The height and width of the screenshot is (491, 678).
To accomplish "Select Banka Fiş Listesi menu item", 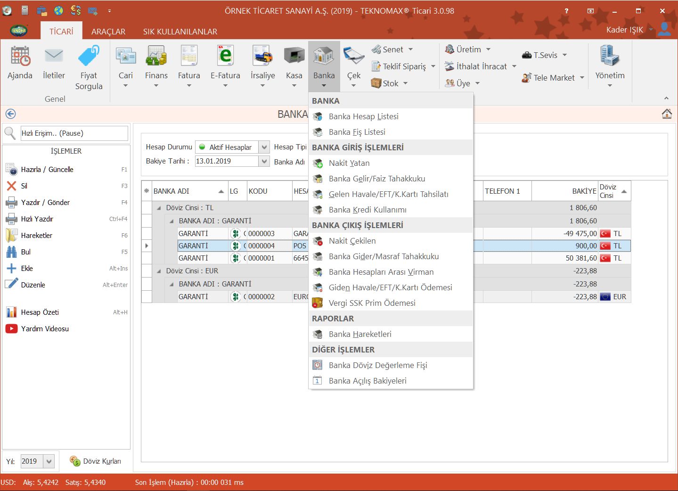I will [x=391, y=132].
